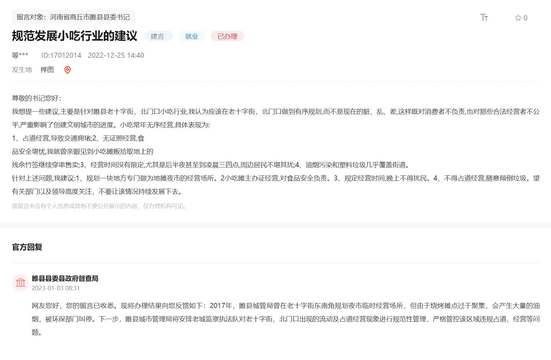Click the gray hidden-content notice text
This screenshot has height=360, width=551.
point(100,206)
